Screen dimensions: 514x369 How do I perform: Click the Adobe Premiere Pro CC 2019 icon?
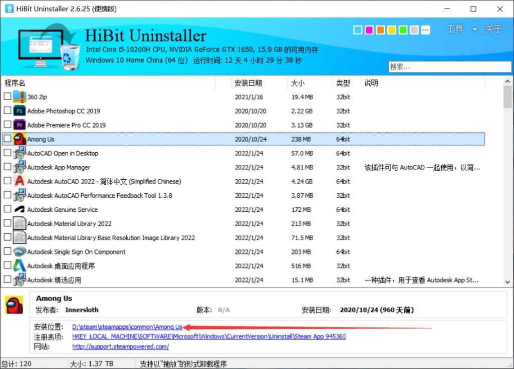20,125
